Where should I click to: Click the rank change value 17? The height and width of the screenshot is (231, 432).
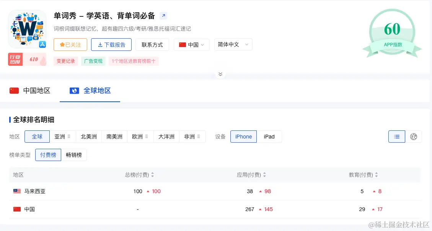[380, 209]
